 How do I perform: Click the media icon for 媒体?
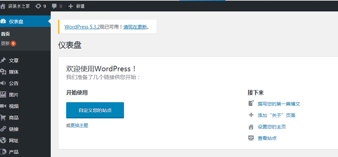click(x=3, y=72)
